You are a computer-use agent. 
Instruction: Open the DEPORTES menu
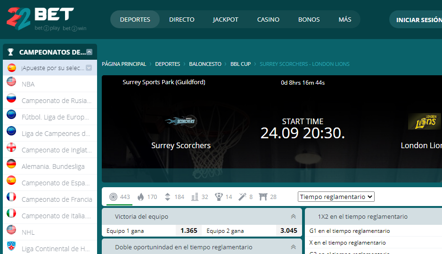coord(135,19)
